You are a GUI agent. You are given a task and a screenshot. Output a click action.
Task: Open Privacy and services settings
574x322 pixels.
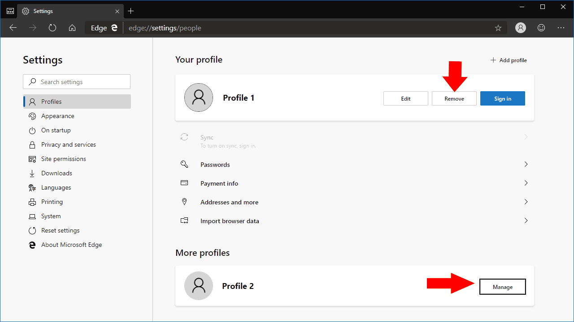tap(77, 144)
